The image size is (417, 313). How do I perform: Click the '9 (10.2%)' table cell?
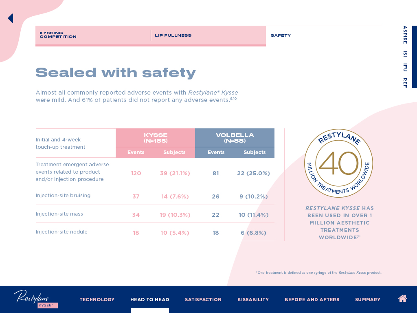pos(253,196)
